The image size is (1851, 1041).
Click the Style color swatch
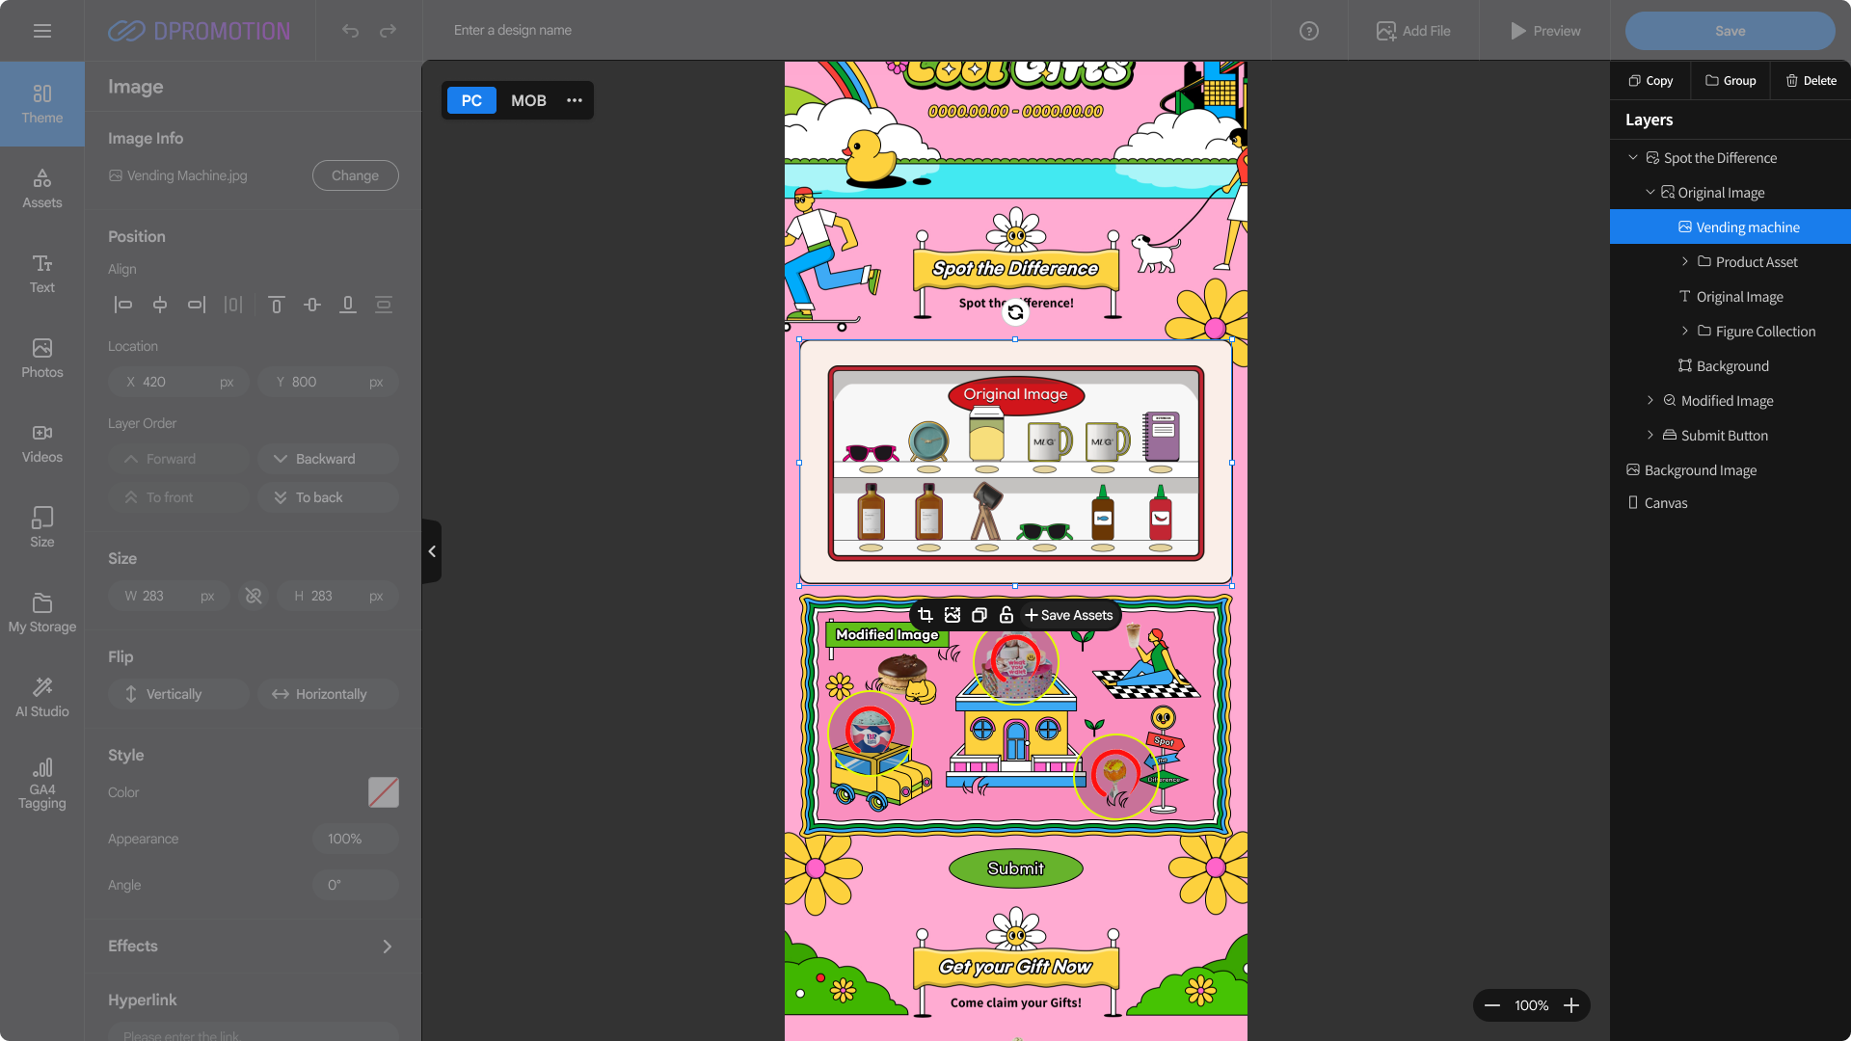(x=383, y=792)
